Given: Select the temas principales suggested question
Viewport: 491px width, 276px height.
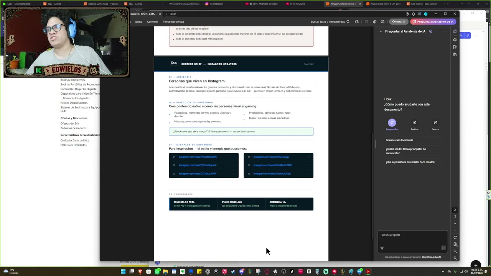Looking at the screenshot, I should click(406, 151).
